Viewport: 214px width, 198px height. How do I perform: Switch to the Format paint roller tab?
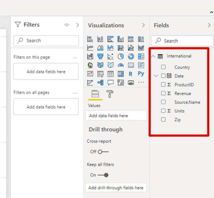pos(111,94)
